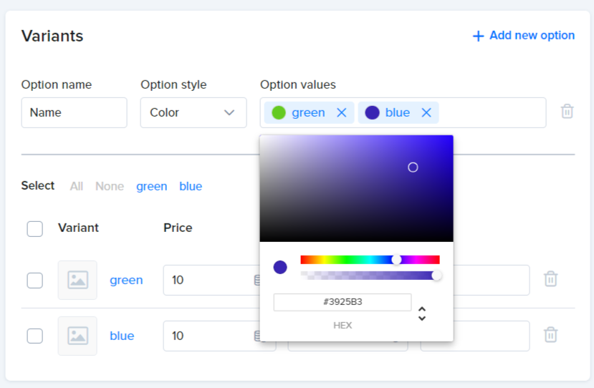
Task: Click the HEX value input field
Action: click(x=342, y=302)
